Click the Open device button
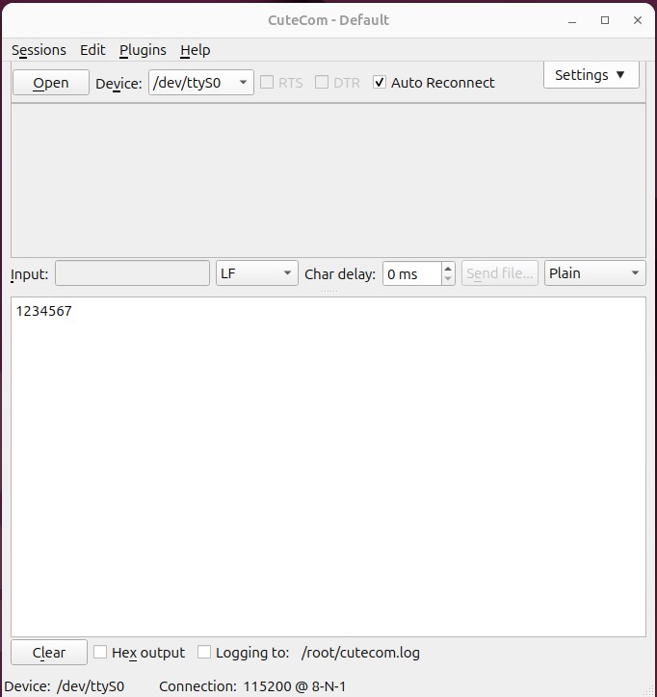Viewport: 657px width, 697px height. click(x=51, y=83)
